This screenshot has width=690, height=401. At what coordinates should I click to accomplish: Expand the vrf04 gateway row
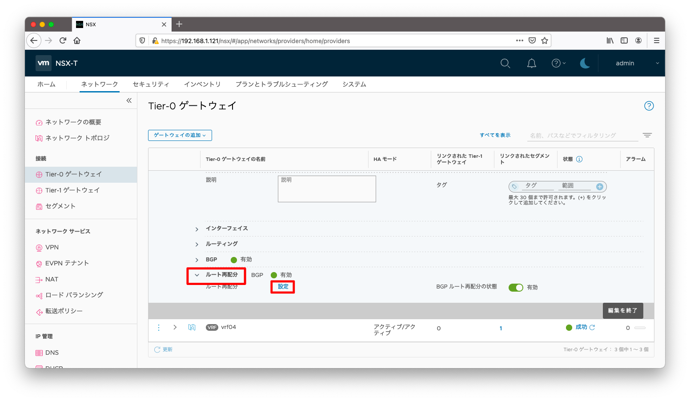coord(175,327)
